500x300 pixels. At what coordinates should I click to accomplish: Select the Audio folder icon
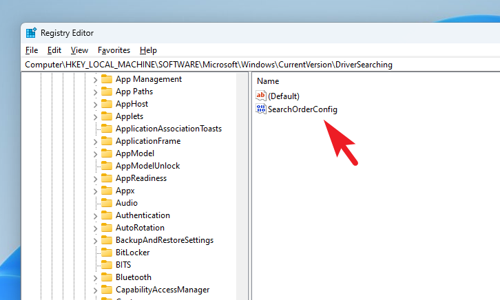[107, 203]
